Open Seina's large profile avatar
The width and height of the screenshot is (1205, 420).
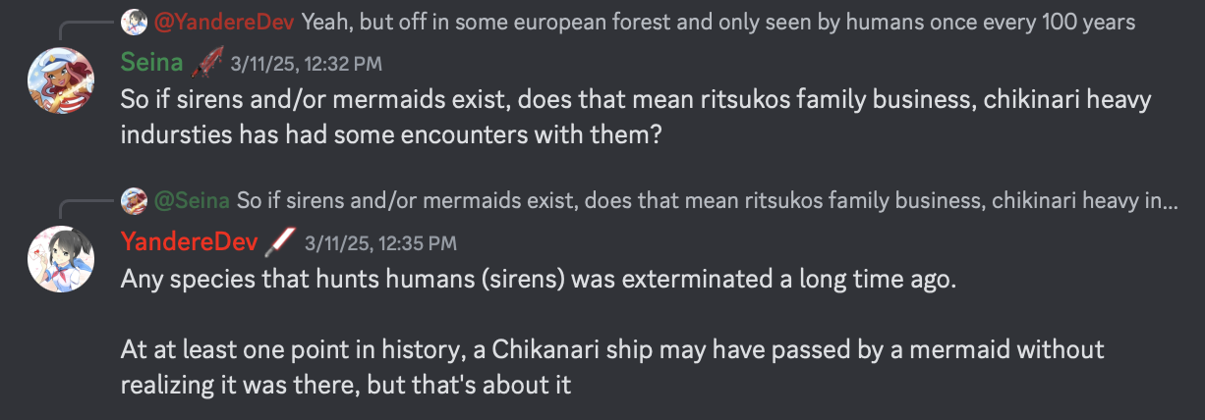(61, 82)
